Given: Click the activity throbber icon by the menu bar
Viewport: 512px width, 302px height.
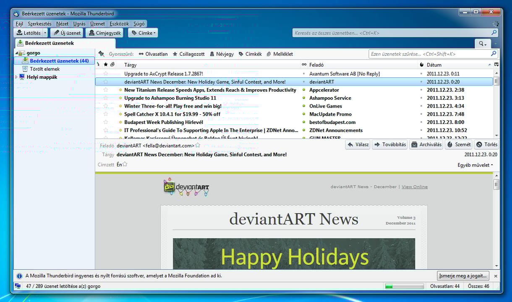Looking at the screenshot, I should 496,24.
